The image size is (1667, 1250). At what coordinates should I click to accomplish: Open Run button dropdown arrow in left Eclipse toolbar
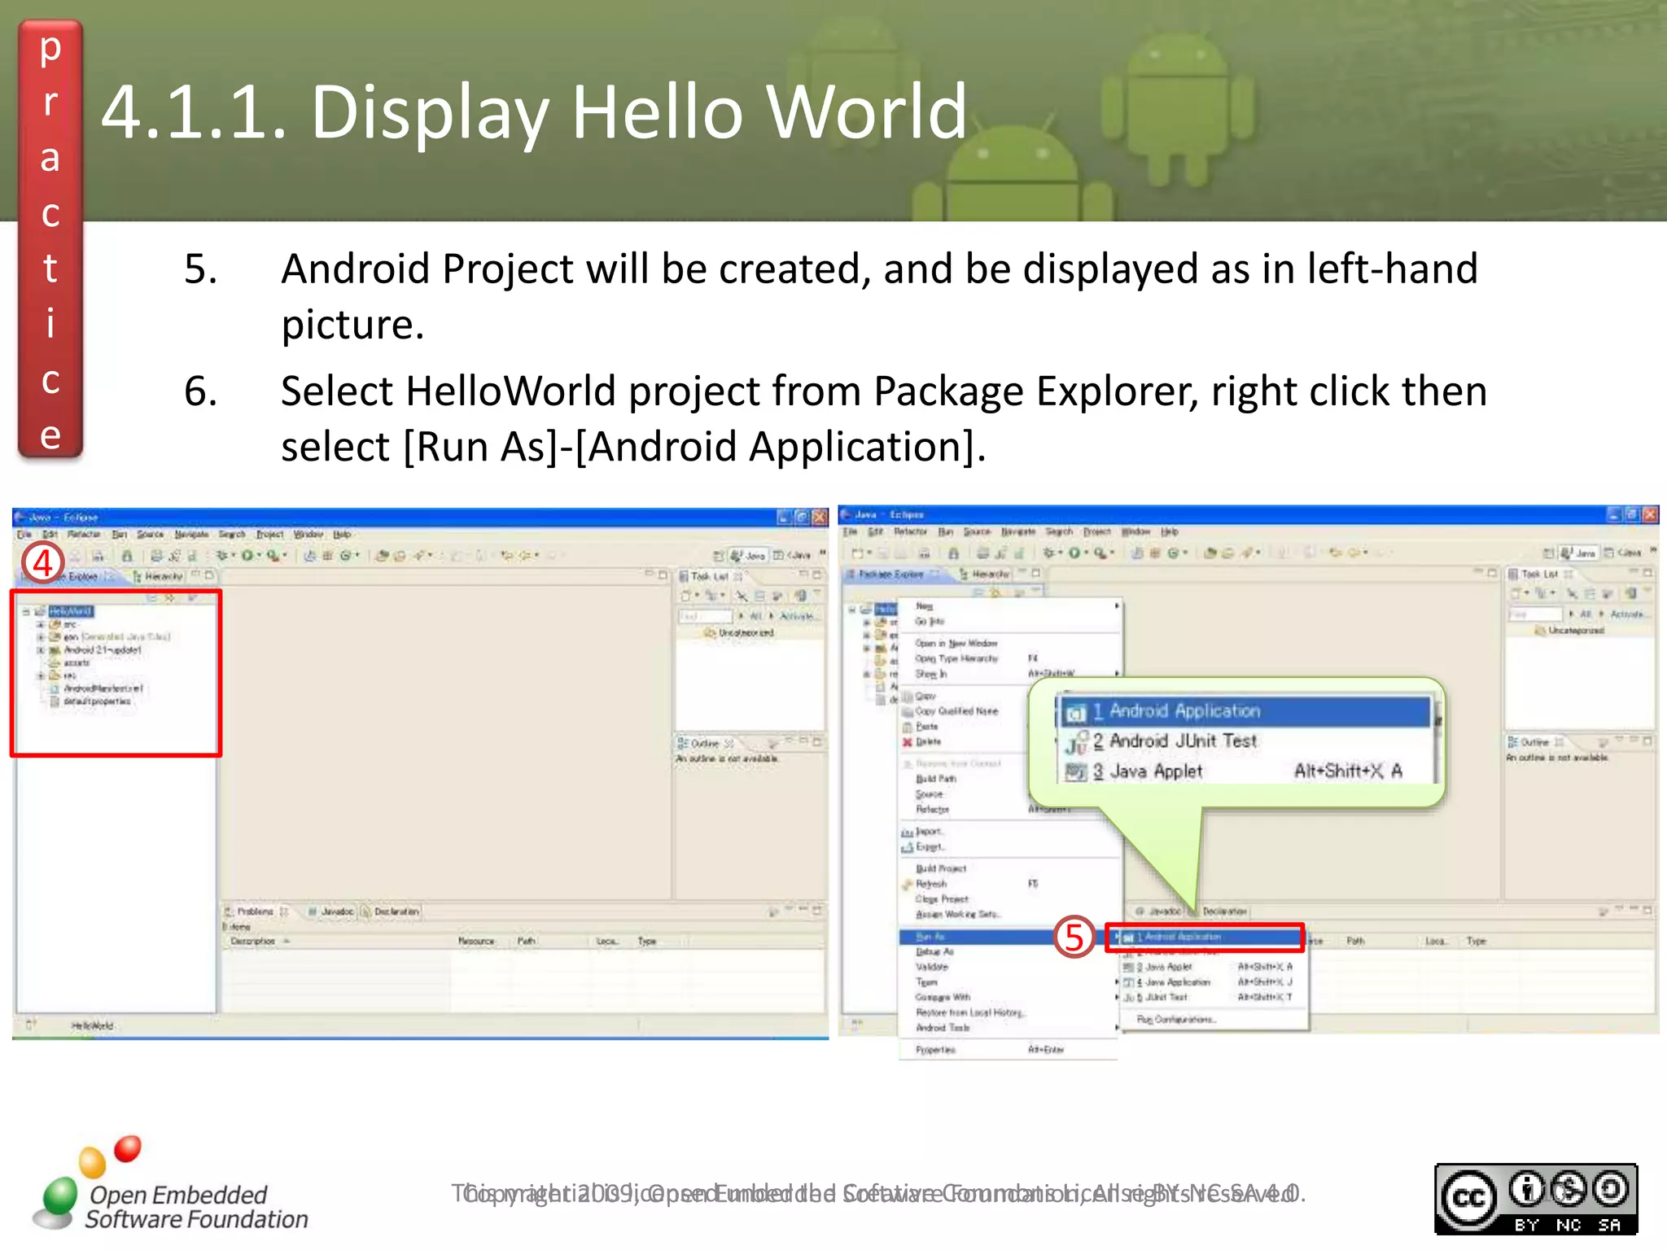tap(259, 555)
